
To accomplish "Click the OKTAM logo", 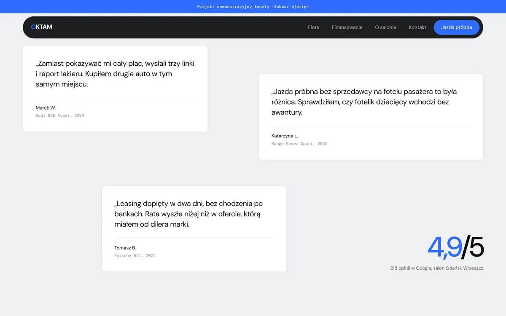I will click(42, 27).
